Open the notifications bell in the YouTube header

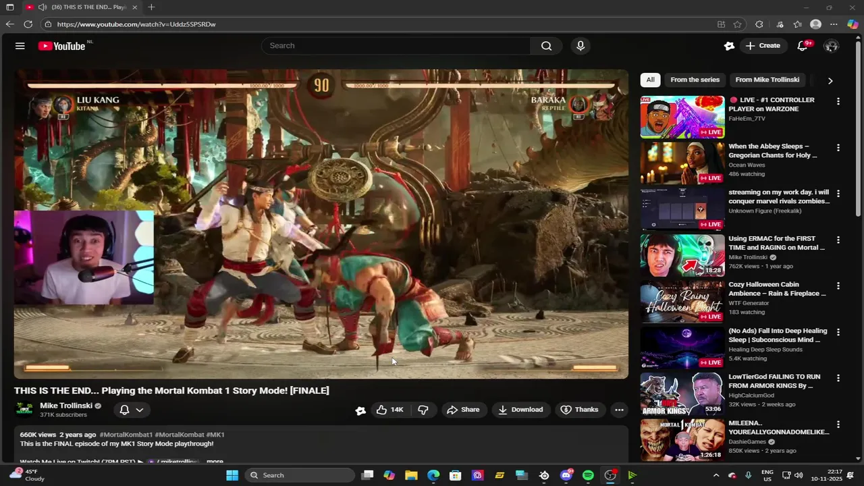pos(803,46)
